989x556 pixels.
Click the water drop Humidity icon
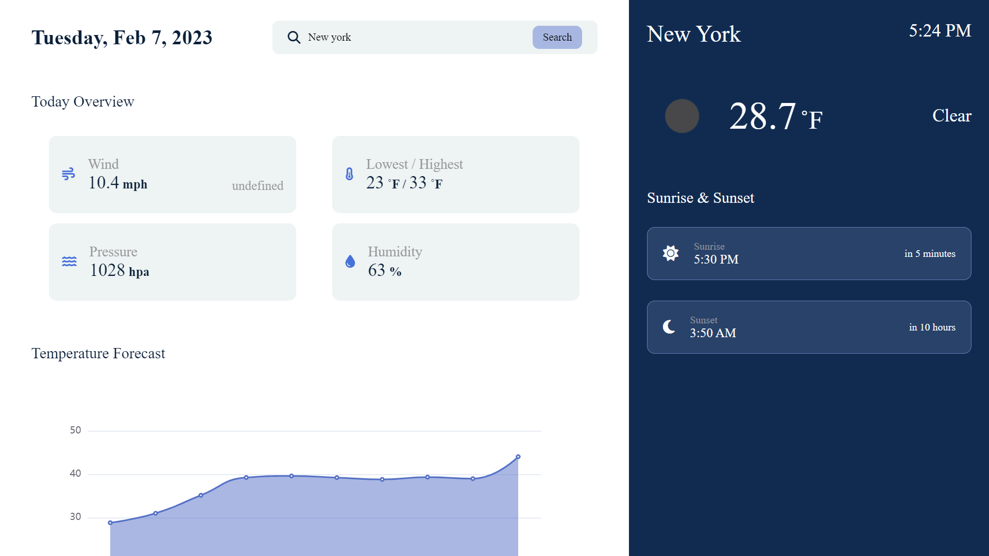pos(350,262)
